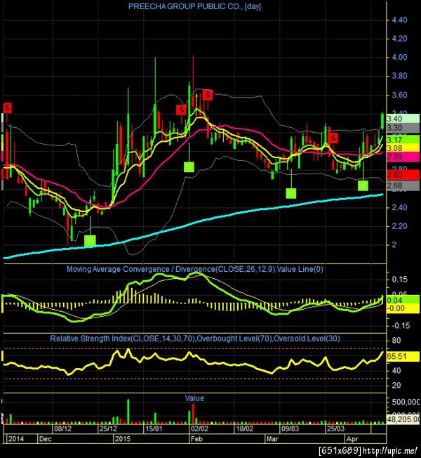Select the 2.80 red price label
Image resolution: width=421 pixels, height=458 pixels.
pyautogui.click(x=403, y=175)
